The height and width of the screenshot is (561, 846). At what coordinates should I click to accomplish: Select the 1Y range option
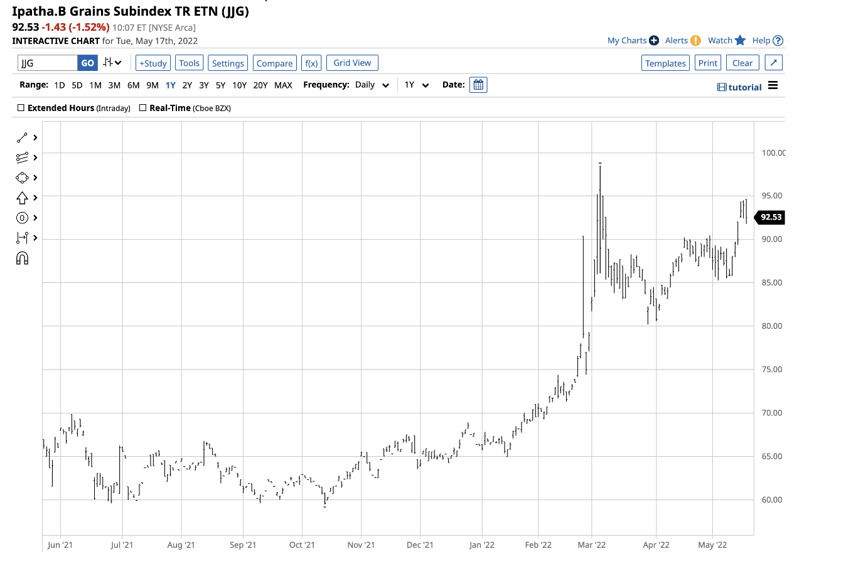pyautogui.click(x=170, y=85)
